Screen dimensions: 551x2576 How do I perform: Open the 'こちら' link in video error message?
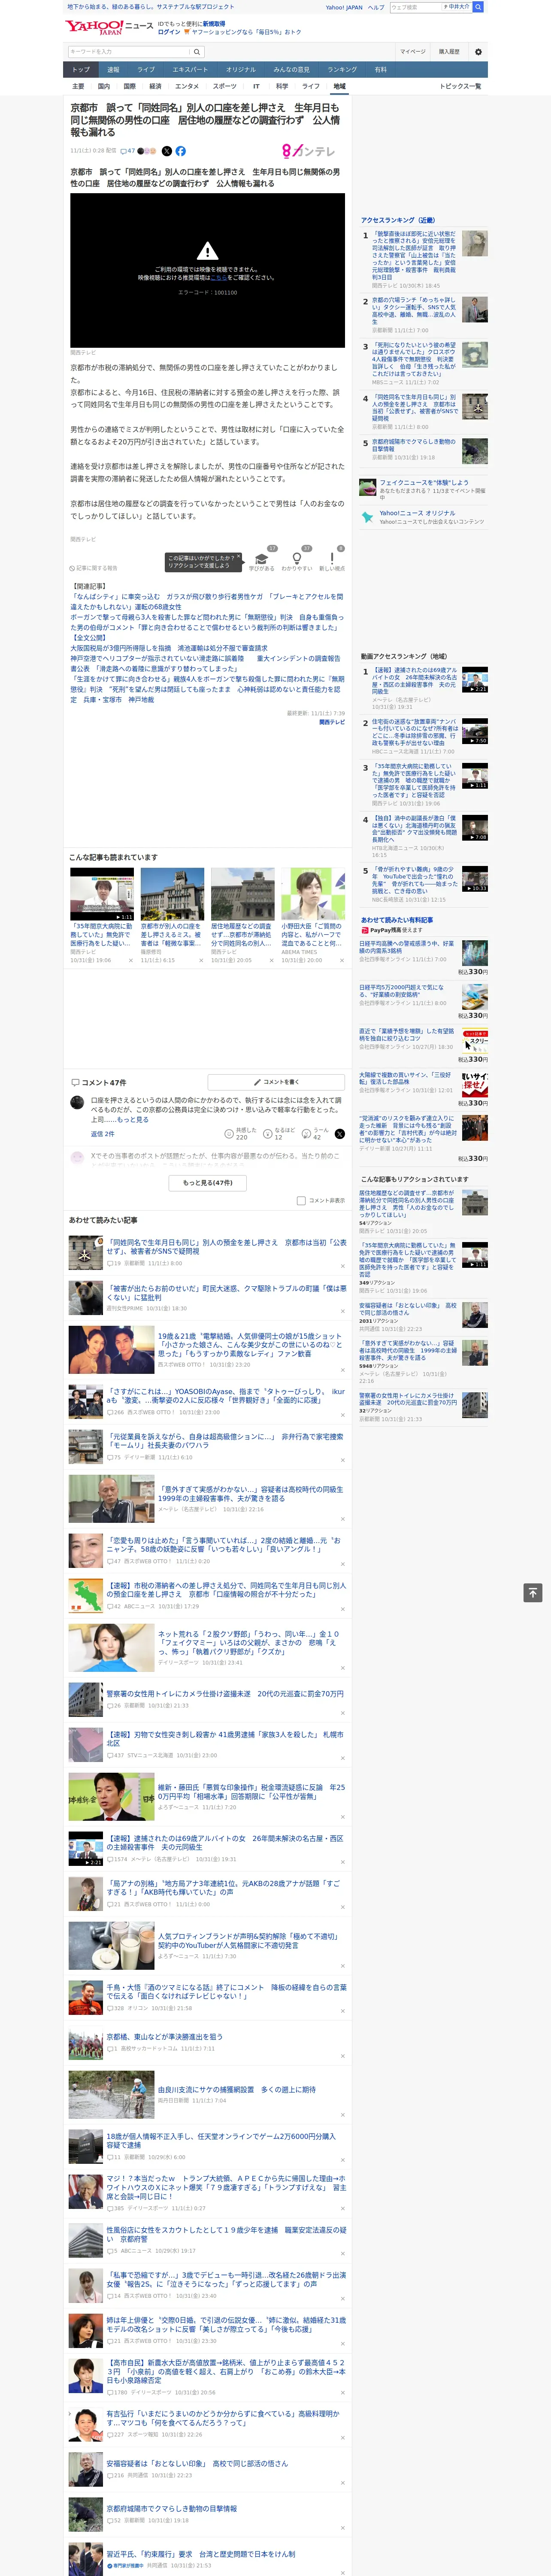(x=218, y=278)
